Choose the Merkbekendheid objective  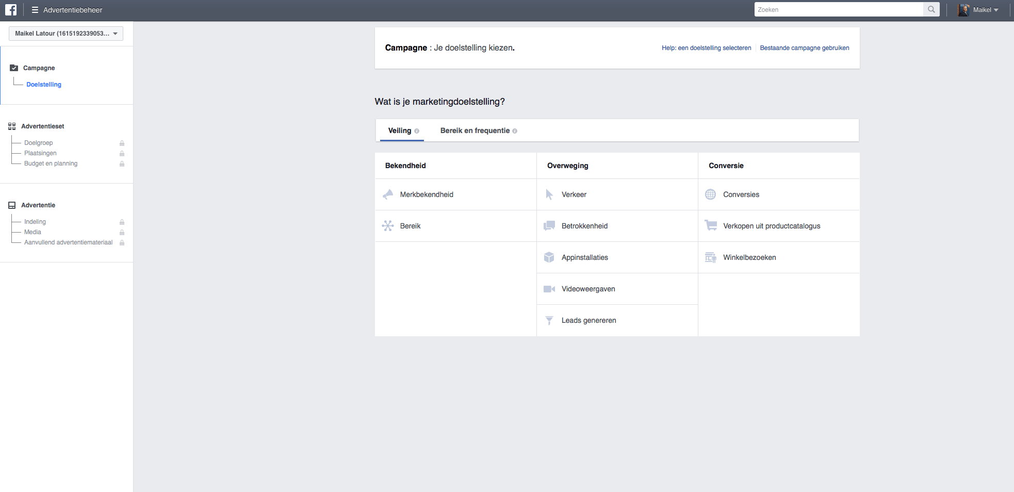(x=455, y=194)
